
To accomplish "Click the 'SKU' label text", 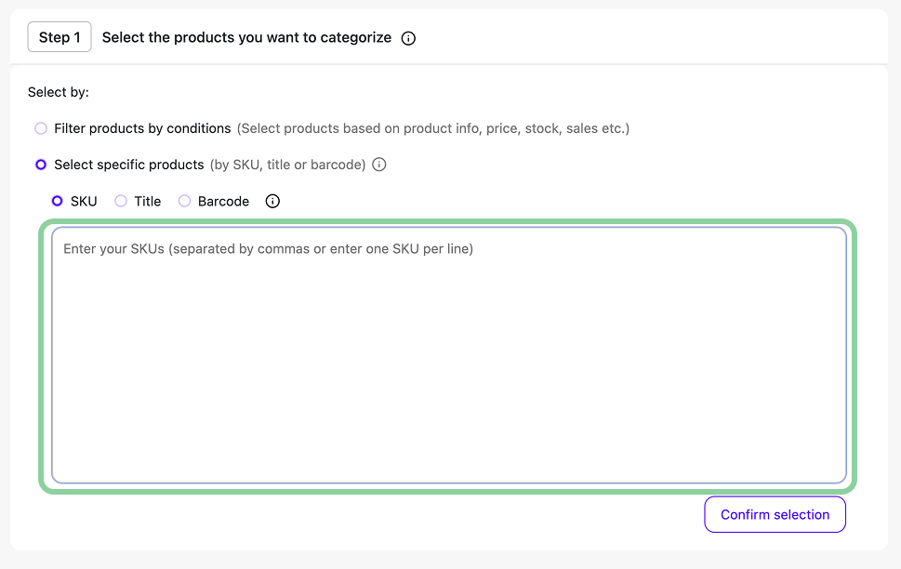I will coord(84,201).
